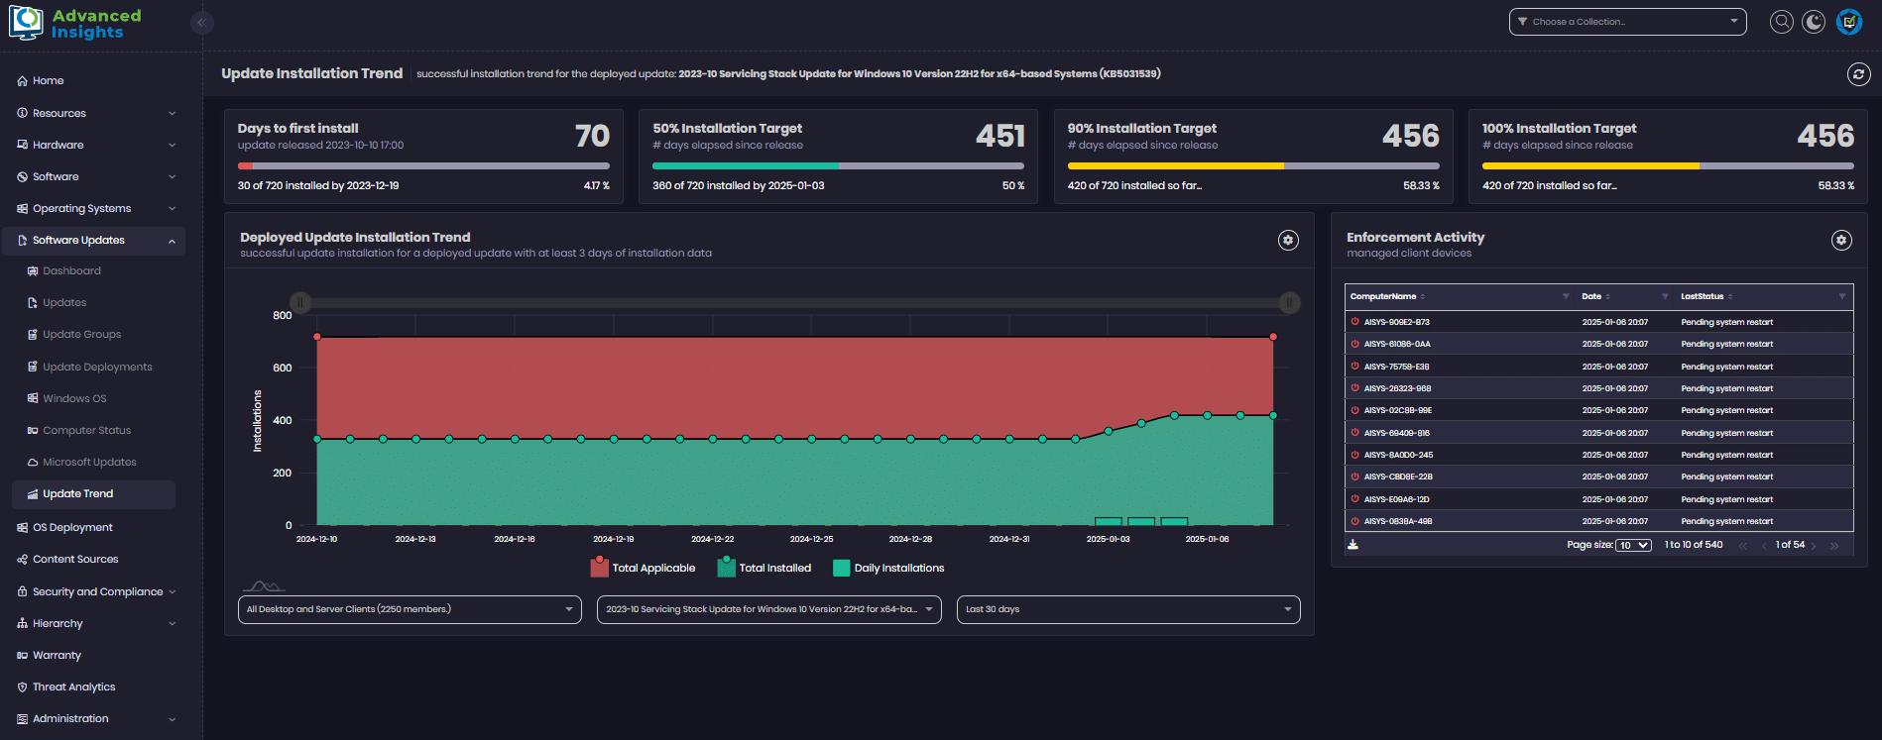Open the Update Deployments menu item
Screen dimensions: 1882x740
tap(97, 367)
